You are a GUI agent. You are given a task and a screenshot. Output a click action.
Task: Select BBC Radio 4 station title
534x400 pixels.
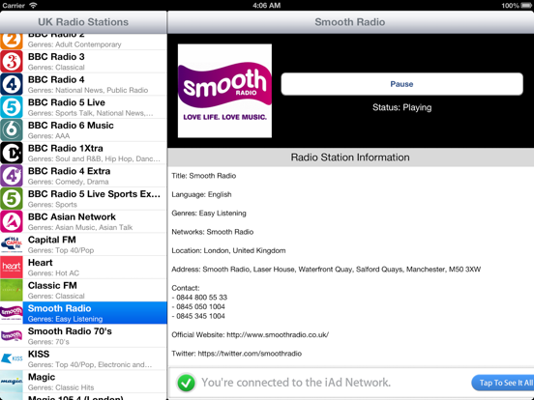56,79
